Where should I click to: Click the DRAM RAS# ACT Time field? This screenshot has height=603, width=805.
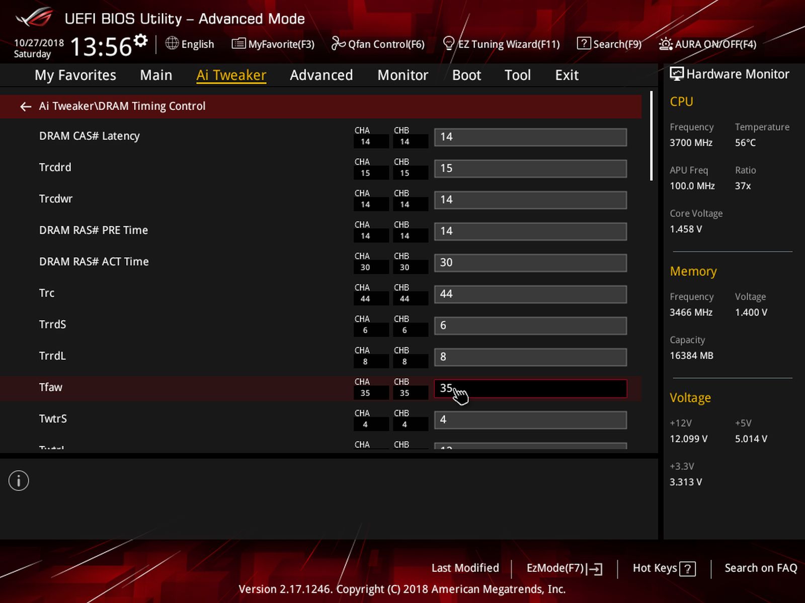tap(531, 263)
